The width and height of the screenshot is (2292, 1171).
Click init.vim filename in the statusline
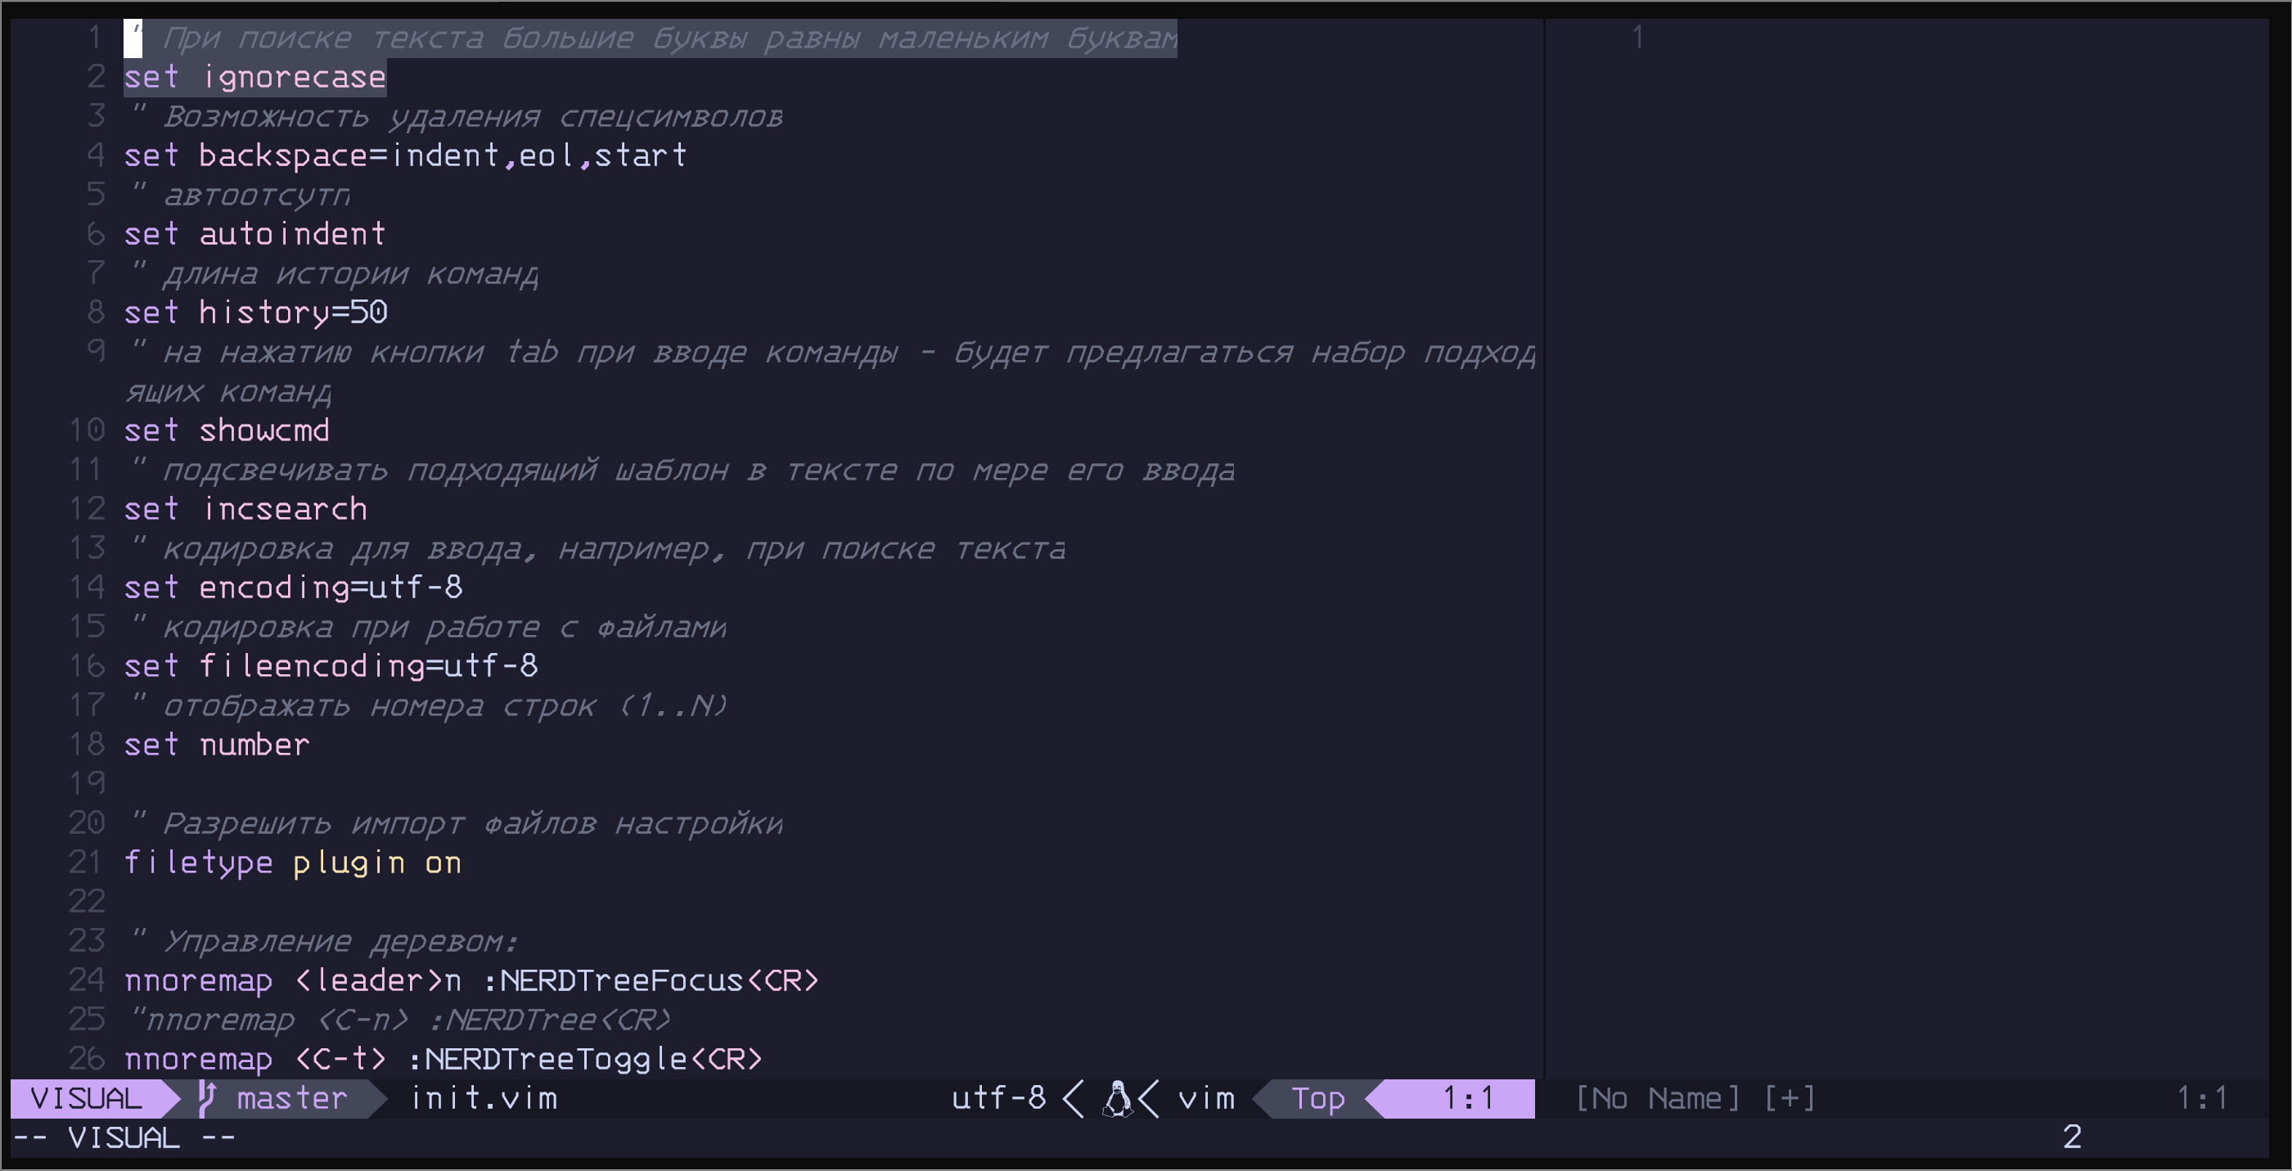484,1098
